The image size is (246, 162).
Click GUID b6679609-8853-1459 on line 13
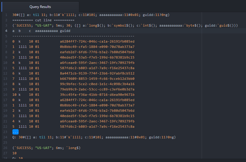(97, 79)
